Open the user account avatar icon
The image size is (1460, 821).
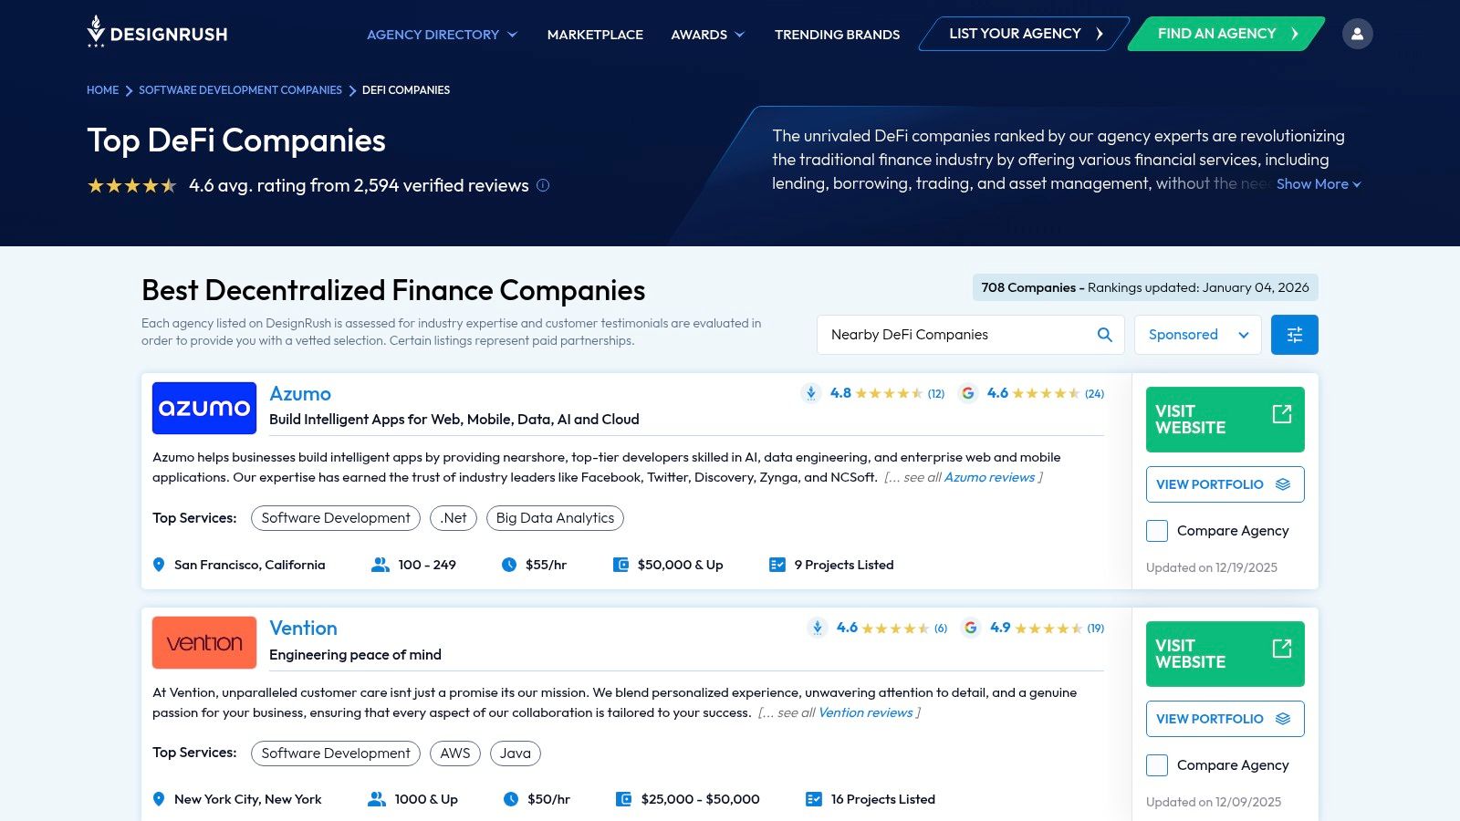pyautogui.click(x=1357, y=34)
